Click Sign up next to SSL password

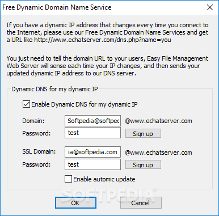(x=143, y=165)
